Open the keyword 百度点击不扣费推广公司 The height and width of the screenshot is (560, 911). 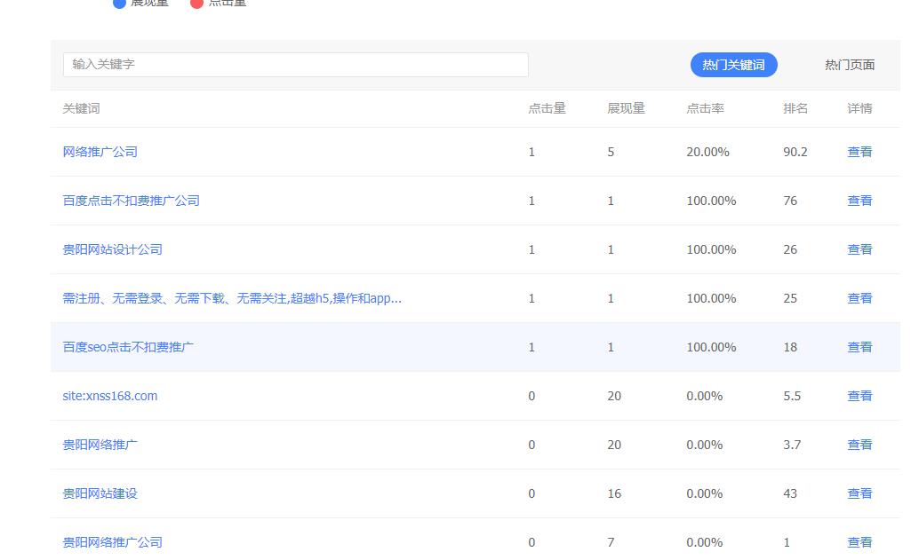(130, 201)
